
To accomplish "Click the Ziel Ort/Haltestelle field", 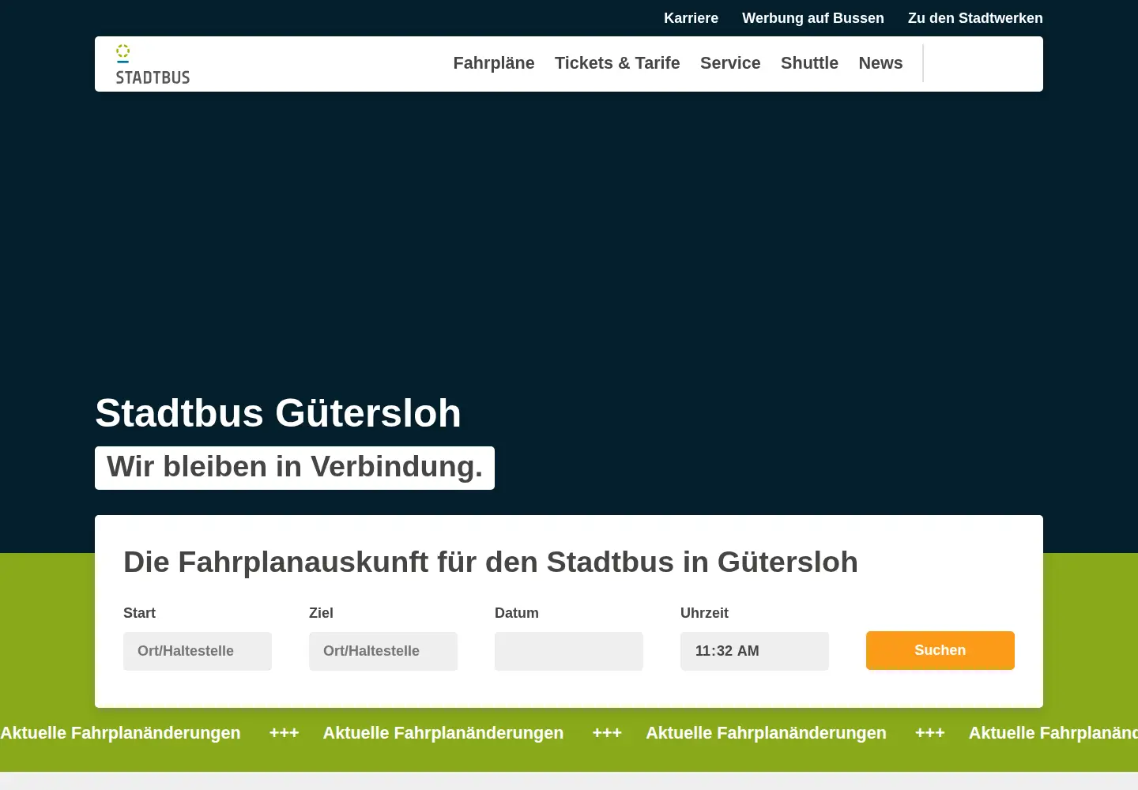I will coord(383,651).
